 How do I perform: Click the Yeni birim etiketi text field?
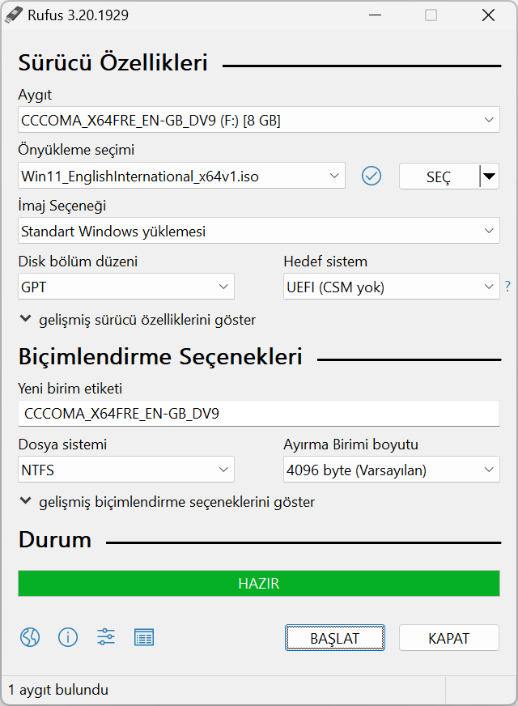pos(259,414)
